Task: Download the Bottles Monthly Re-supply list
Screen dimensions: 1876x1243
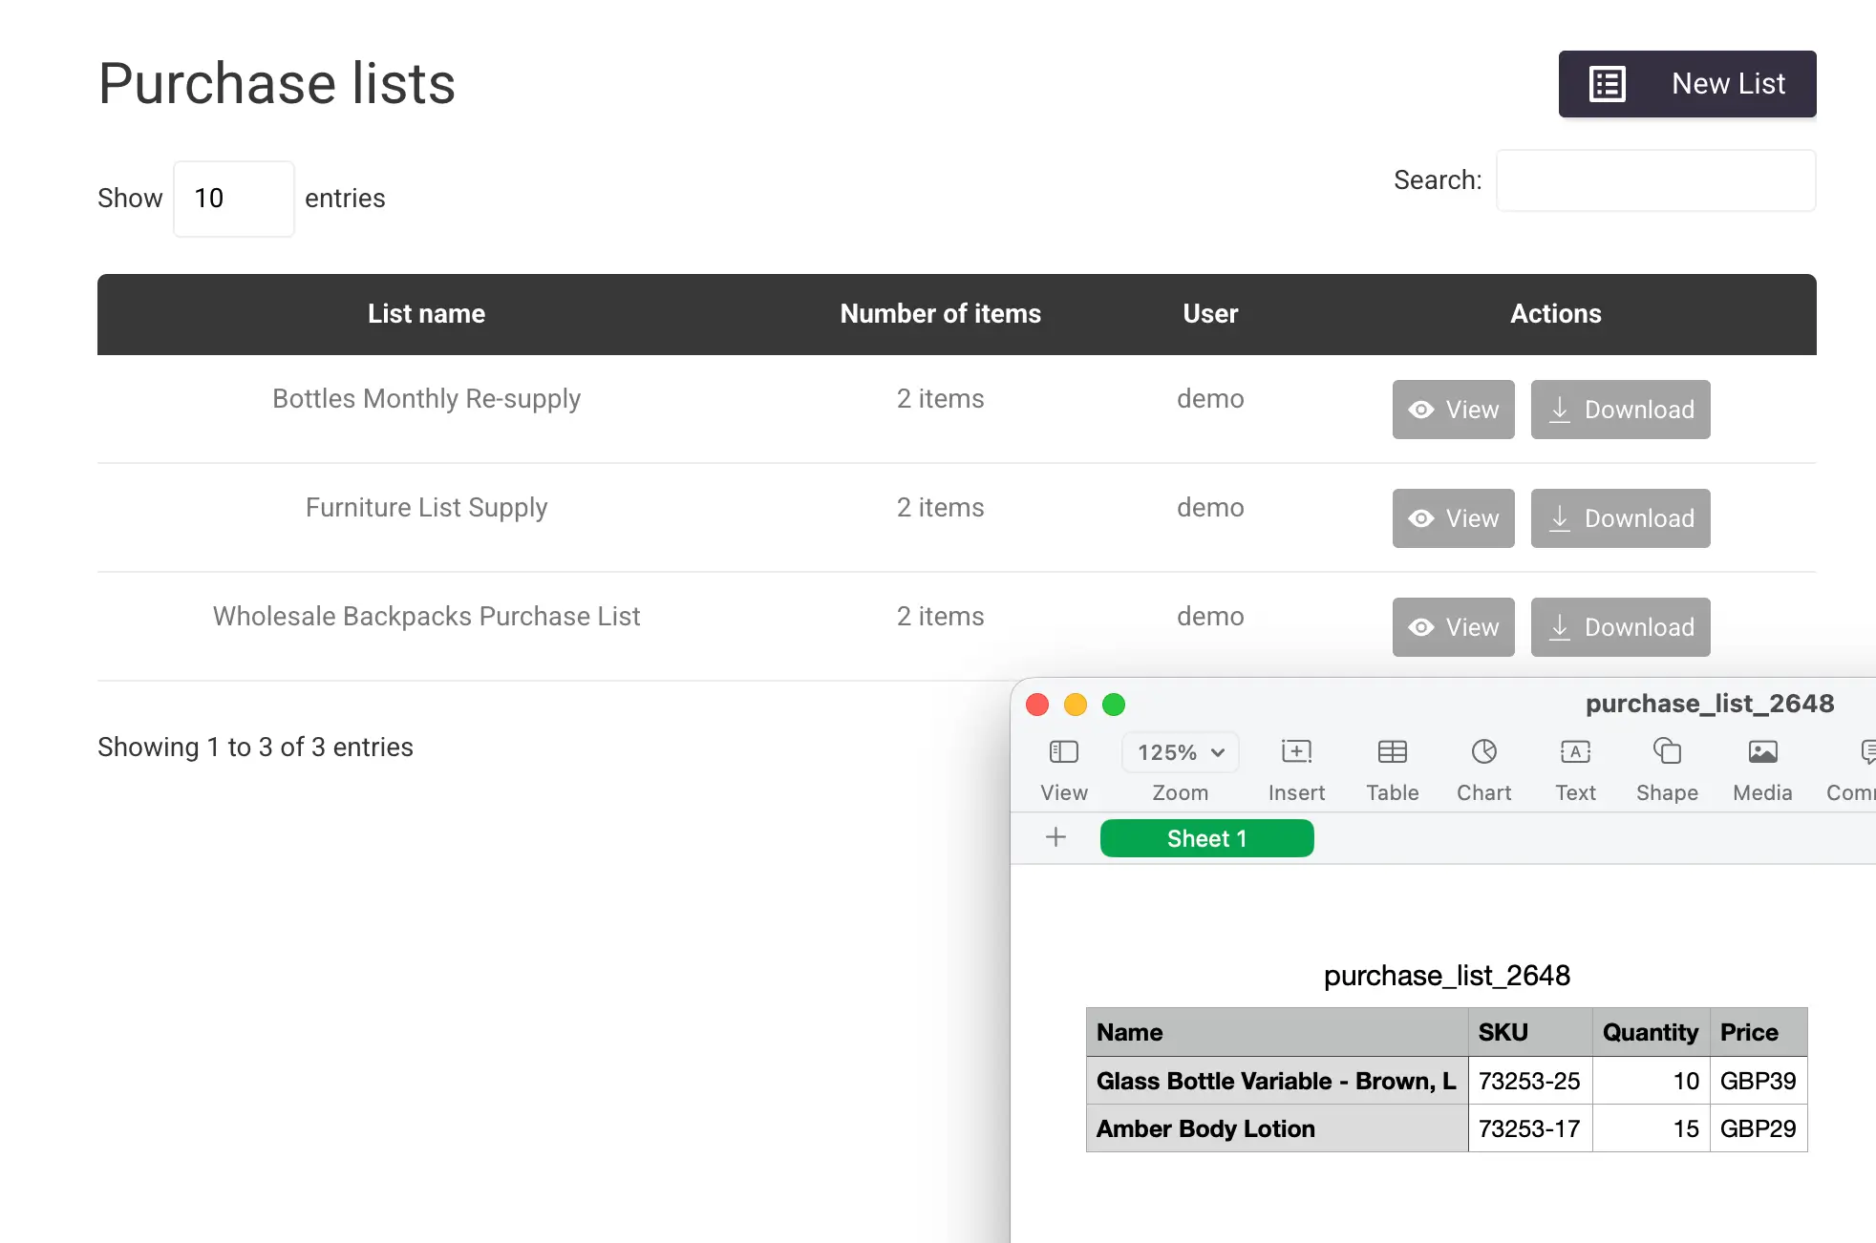Action: [x=1620, y=410]
